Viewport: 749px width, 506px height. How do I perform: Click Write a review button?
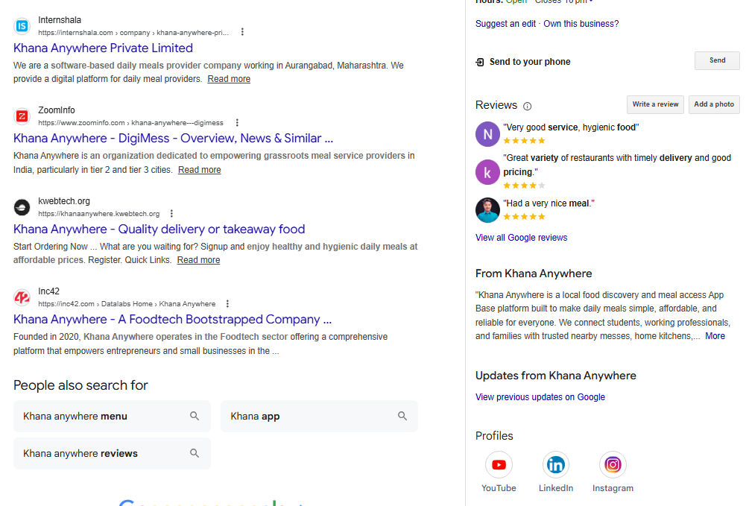click(655, 104)
